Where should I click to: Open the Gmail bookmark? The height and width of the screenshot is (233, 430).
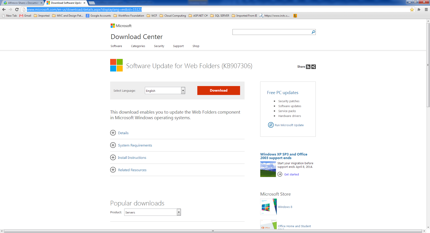coord(25,16)
